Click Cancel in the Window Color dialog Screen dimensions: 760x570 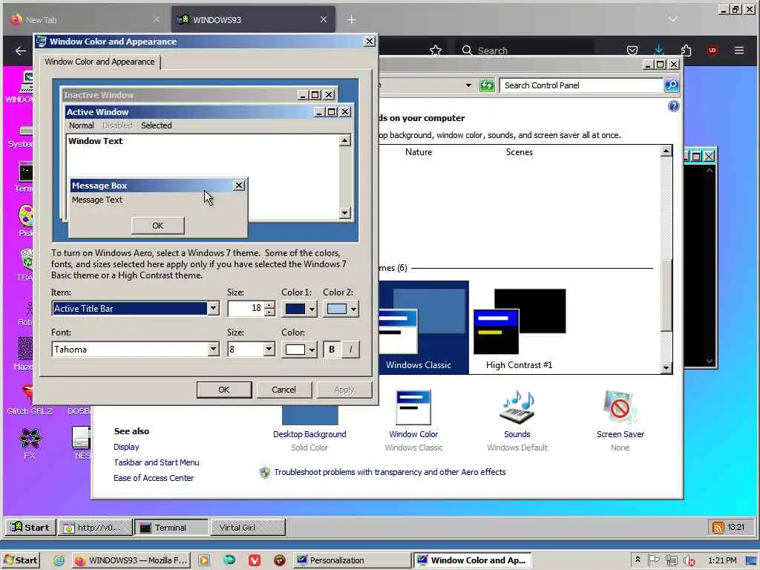click(284, 390)
